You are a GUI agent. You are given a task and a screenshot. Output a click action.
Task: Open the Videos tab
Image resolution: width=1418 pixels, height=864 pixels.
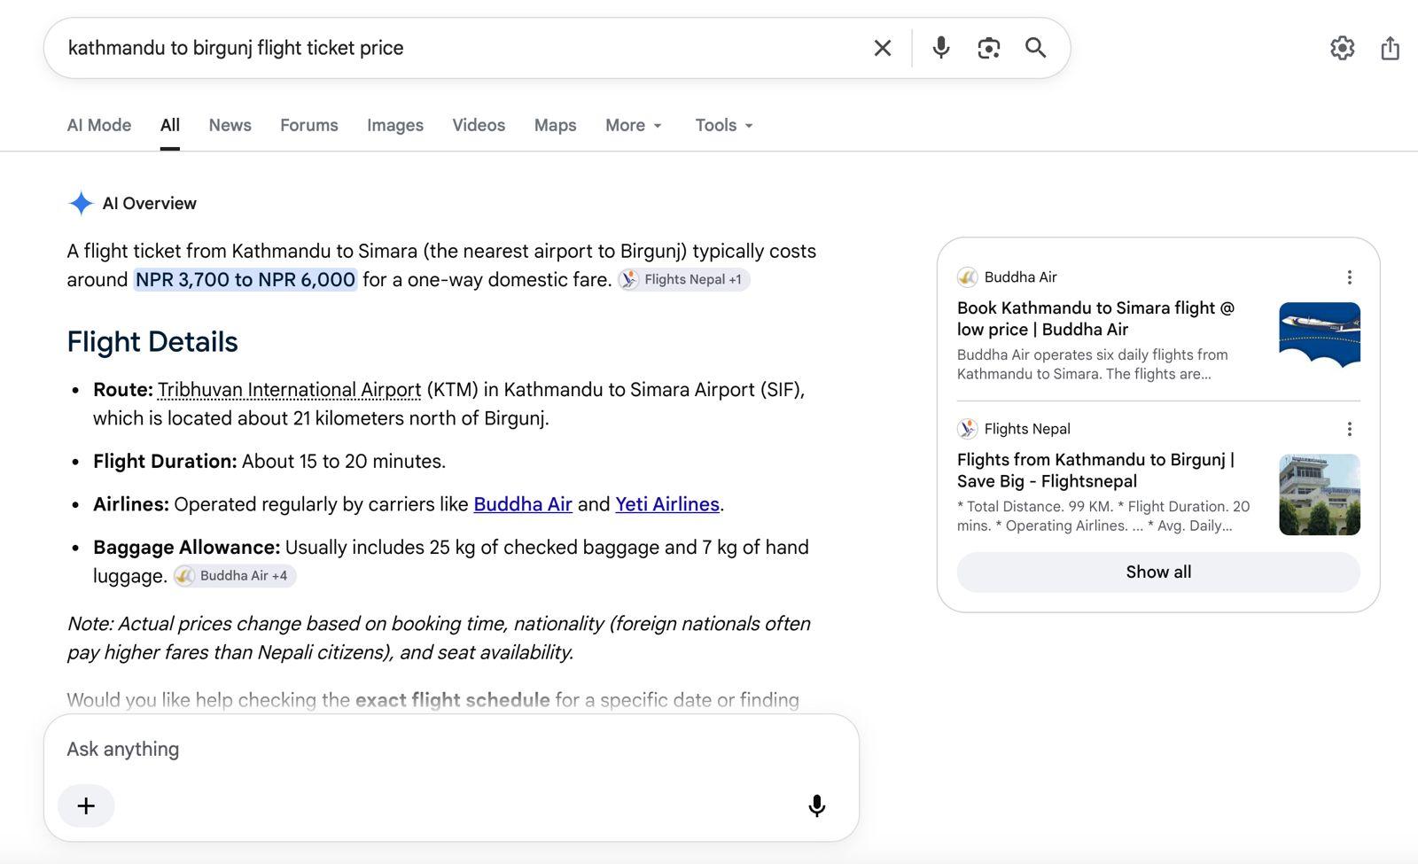(x=479, y=125)
